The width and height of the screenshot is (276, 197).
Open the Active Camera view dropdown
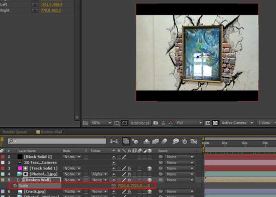tap(237, 123)
